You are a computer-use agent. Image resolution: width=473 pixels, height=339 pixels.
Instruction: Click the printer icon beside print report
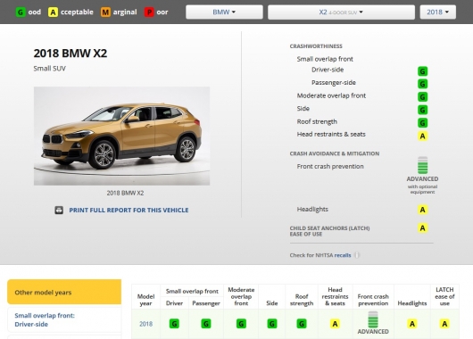(x=59, y=210)
